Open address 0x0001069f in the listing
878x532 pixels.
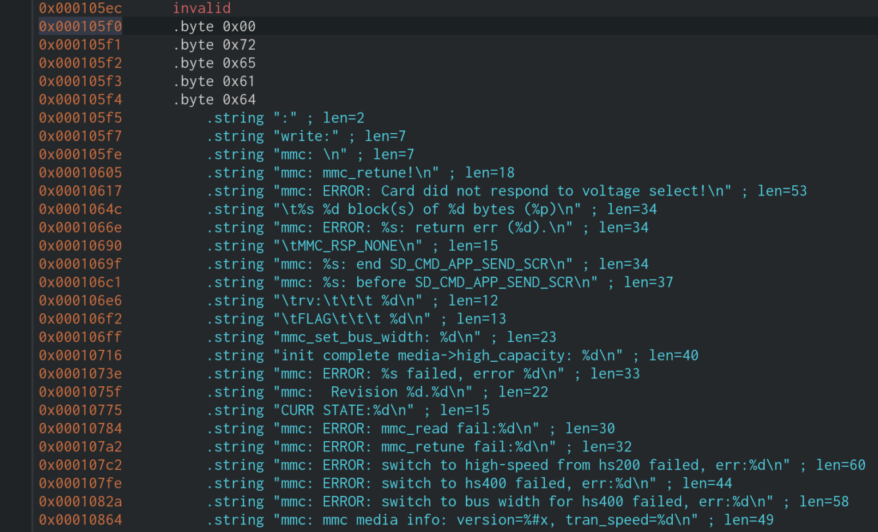pos(81,264)
